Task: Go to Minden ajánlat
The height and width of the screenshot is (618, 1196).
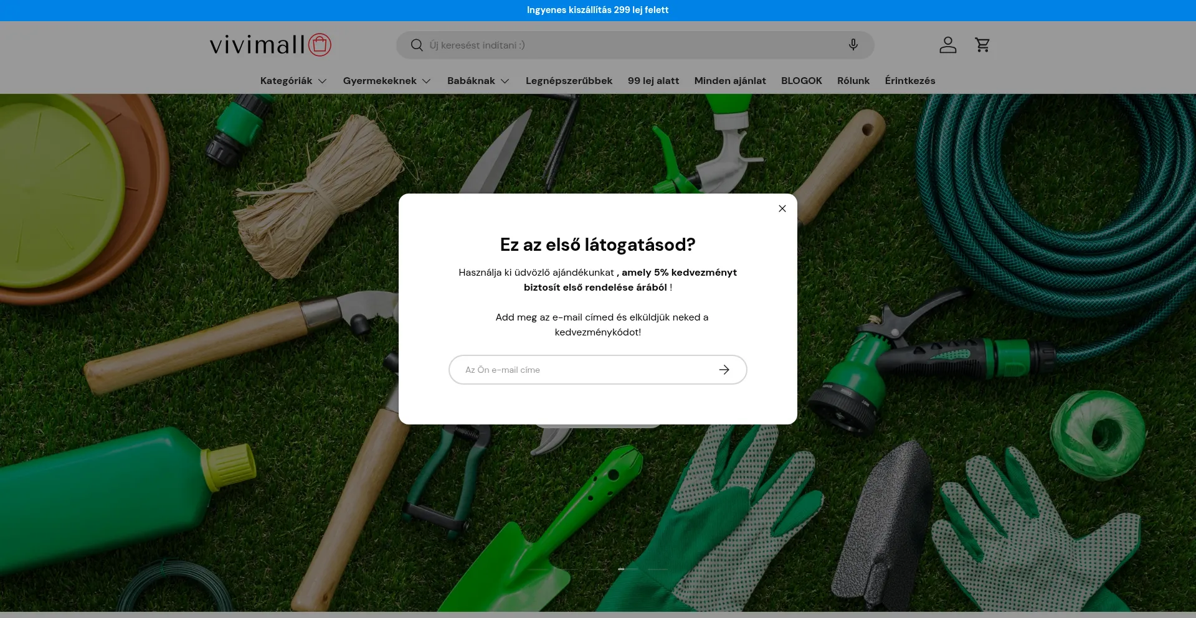Action: [730, 81]
